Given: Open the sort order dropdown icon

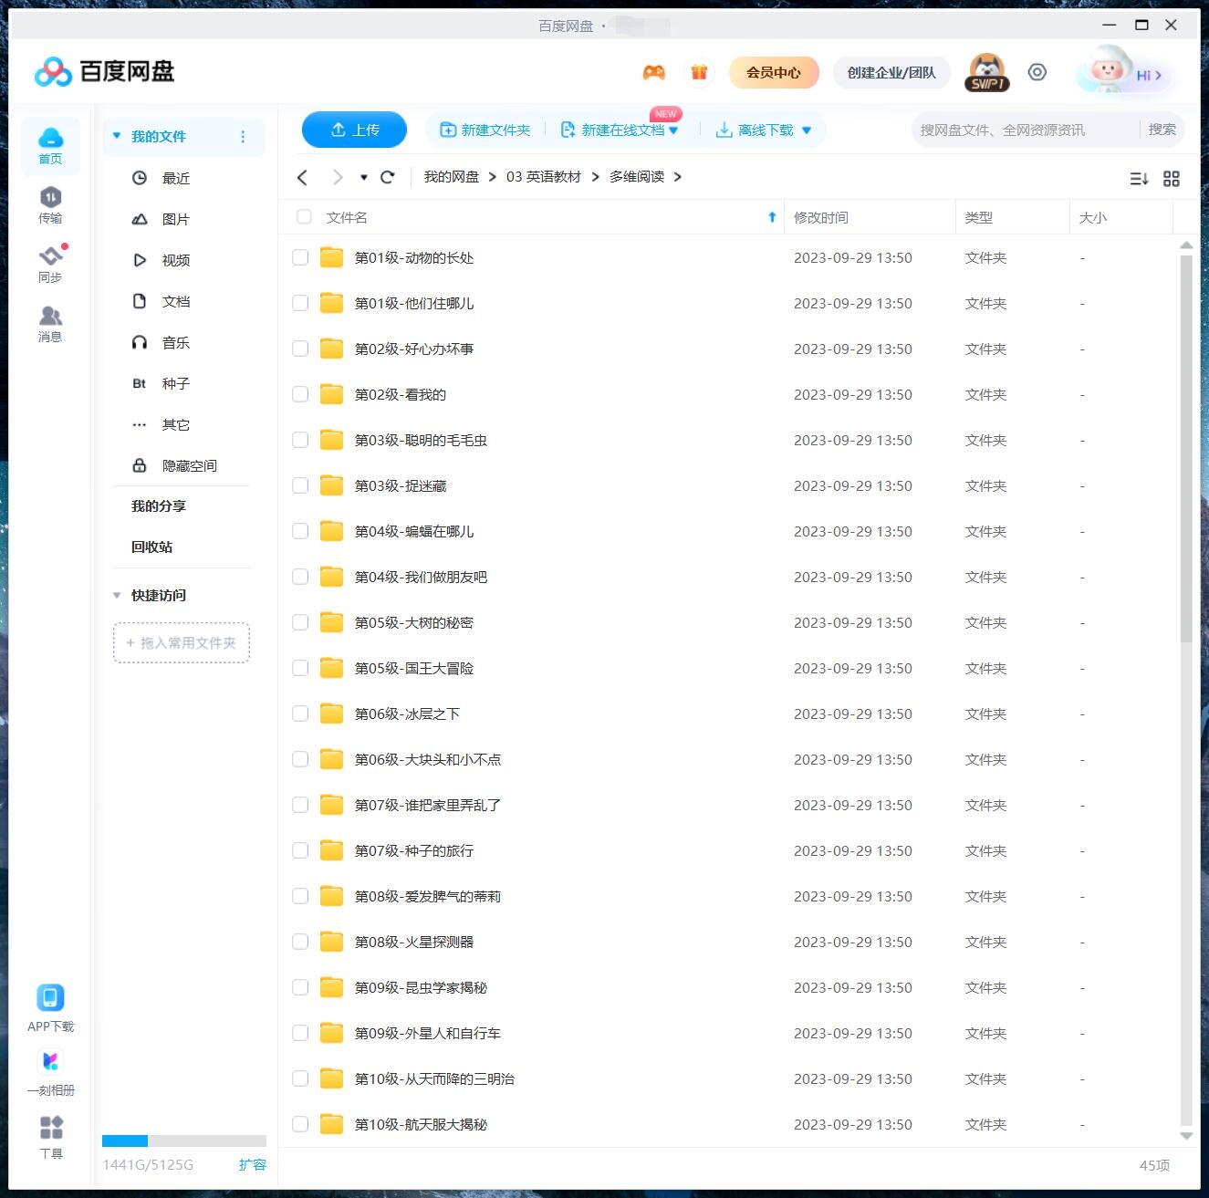Looking at the screenshot, I should [x=1139, y=179].
